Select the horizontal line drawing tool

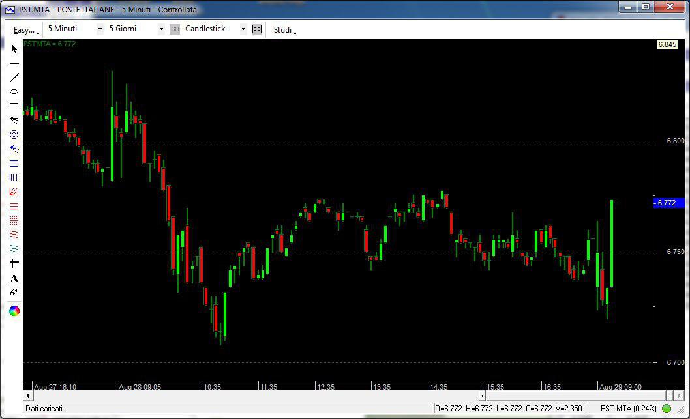point(14,63)
